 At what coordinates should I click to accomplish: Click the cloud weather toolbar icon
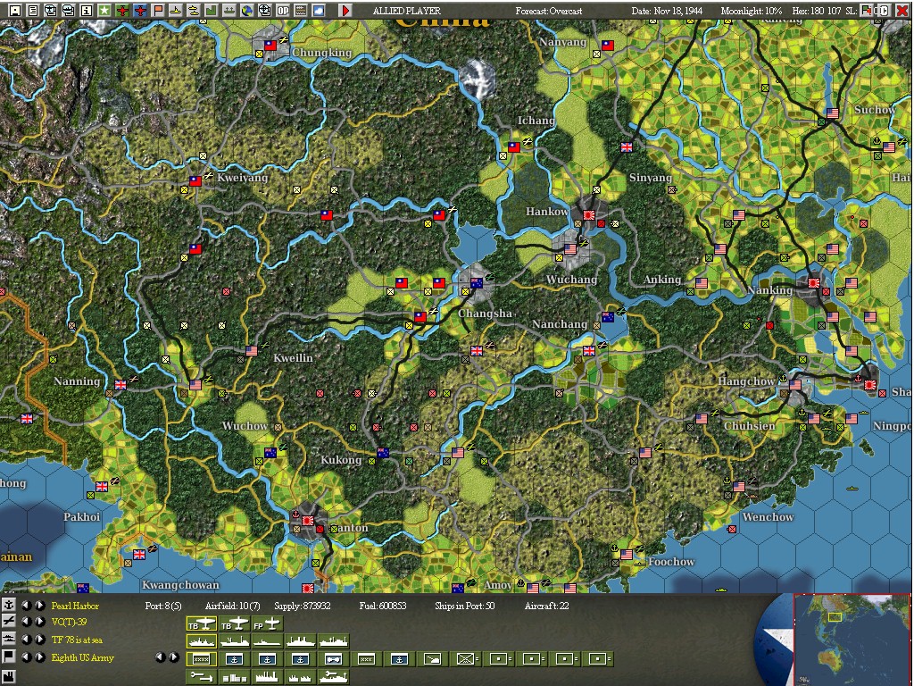click(x=319, y=11)
